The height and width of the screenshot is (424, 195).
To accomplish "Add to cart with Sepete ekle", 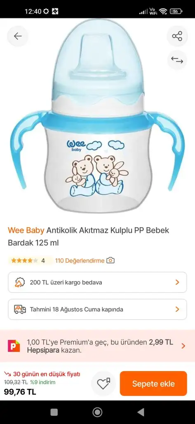I will tap(153, 383).
